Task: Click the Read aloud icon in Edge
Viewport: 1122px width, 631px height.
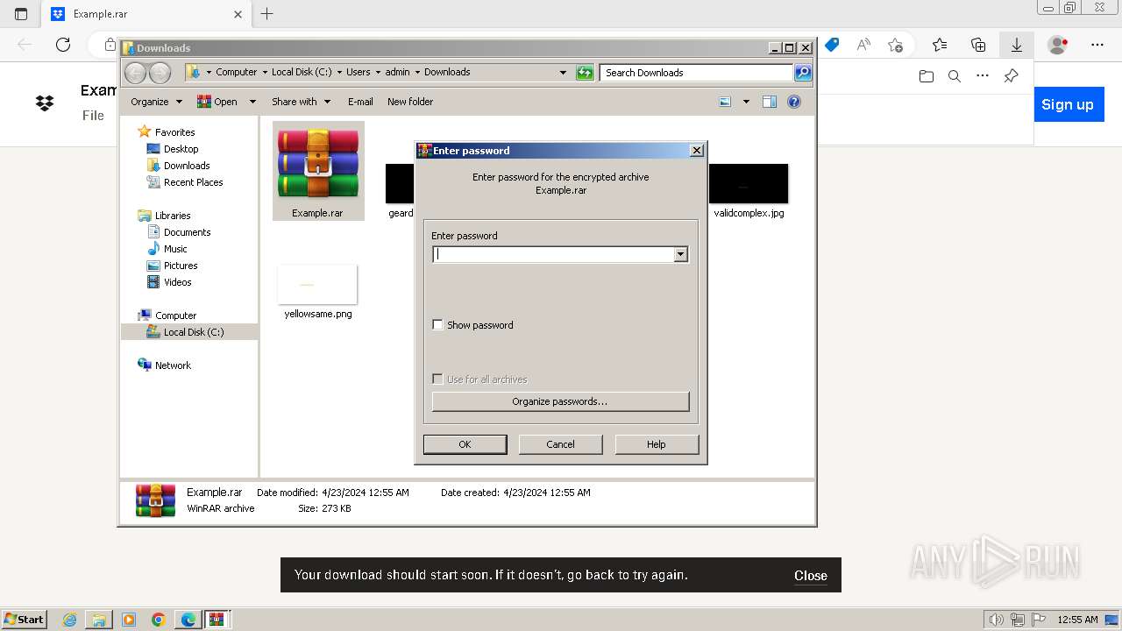Action: tap(863, 45)
